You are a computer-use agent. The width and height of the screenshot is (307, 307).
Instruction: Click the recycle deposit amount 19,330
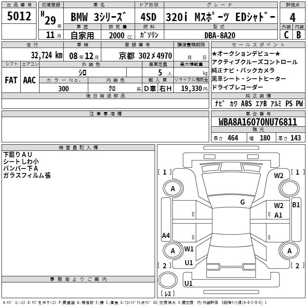click(x=191, y=89)
